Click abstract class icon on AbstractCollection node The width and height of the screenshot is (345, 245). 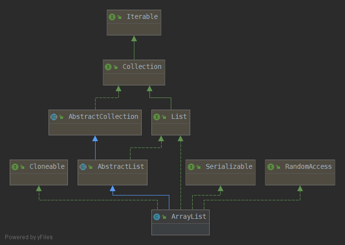(54, 117)
